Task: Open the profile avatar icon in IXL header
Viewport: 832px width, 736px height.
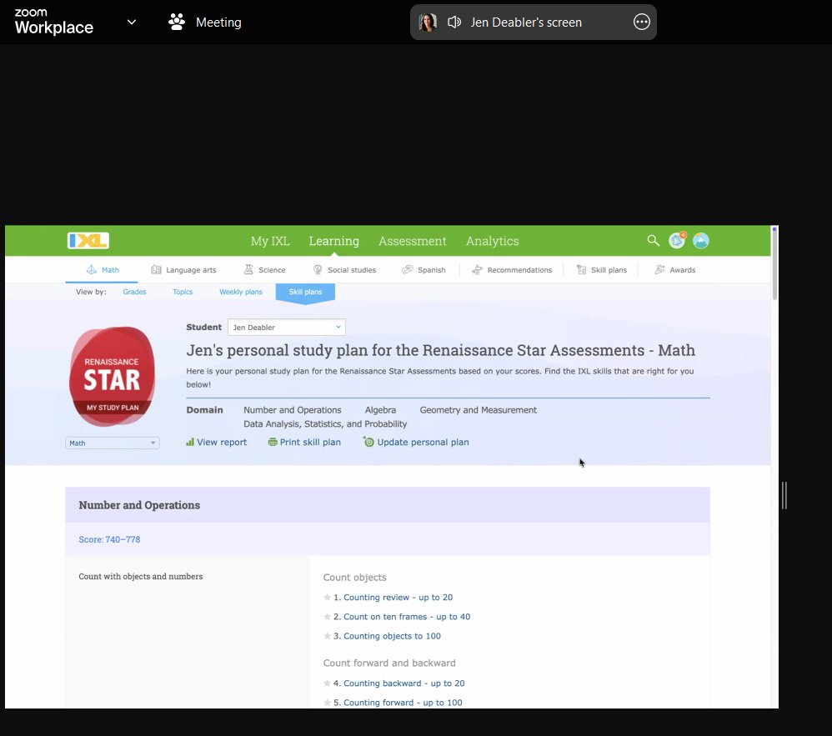Action: coord(701,240)
